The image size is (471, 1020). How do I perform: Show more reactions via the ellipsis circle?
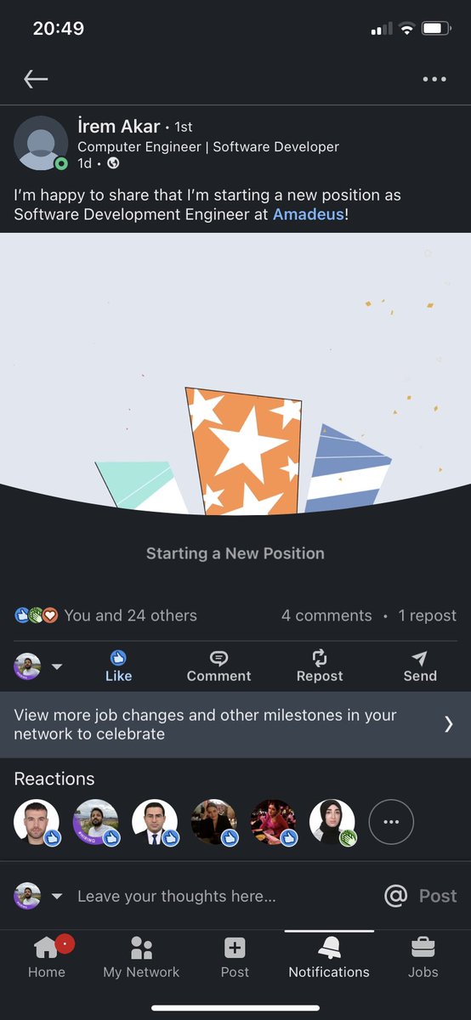[x=391, y=822]
